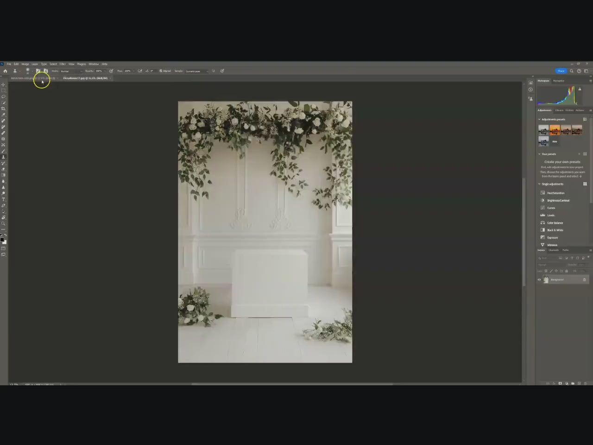Hide the Background layer
The height and width of the screenshot is (445, 593).
(x=539, y=280)
